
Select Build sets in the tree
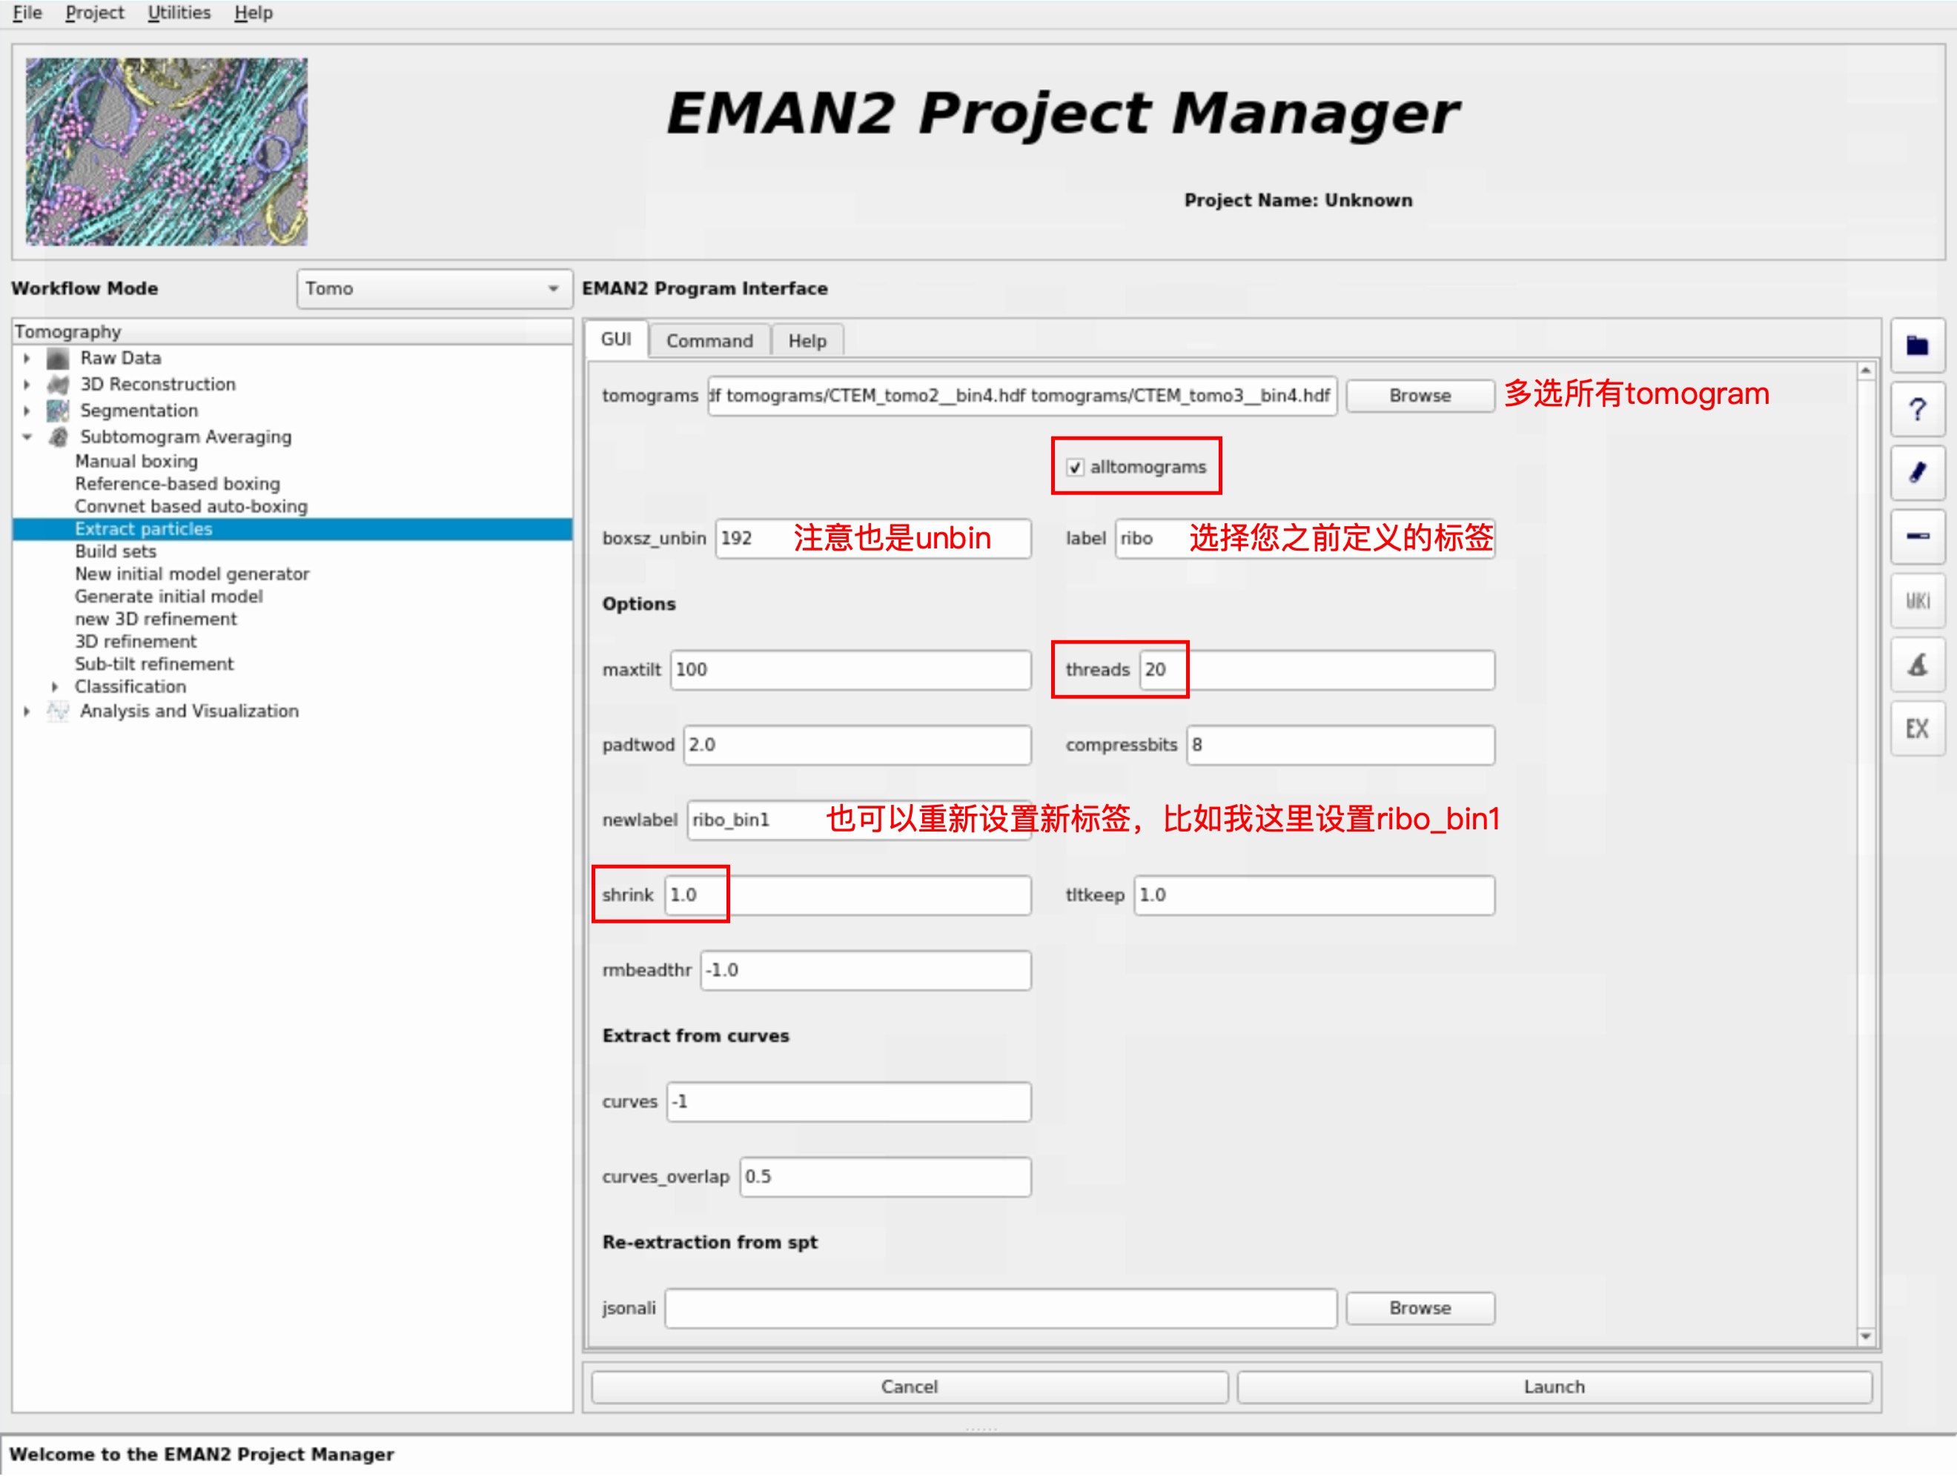(x=115, y=552)
